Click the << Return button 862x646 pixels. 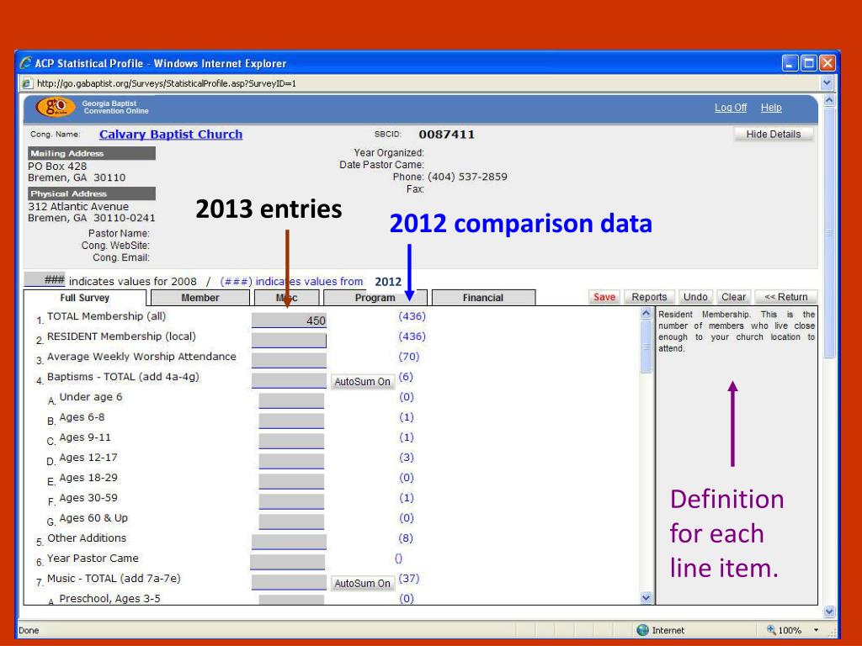click(x=786, y=297)
